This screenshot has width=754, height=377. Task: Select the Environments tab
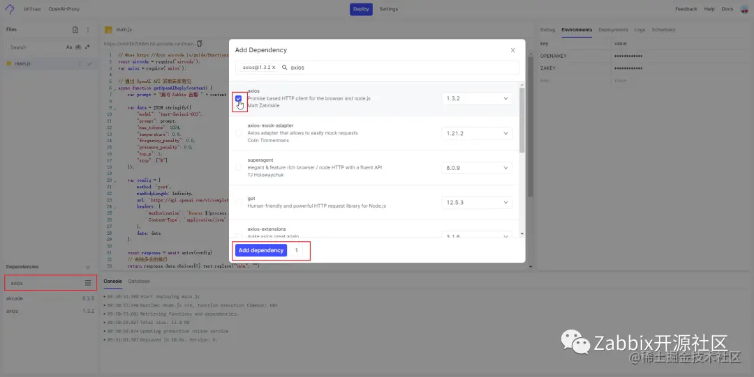coord(577,30)
